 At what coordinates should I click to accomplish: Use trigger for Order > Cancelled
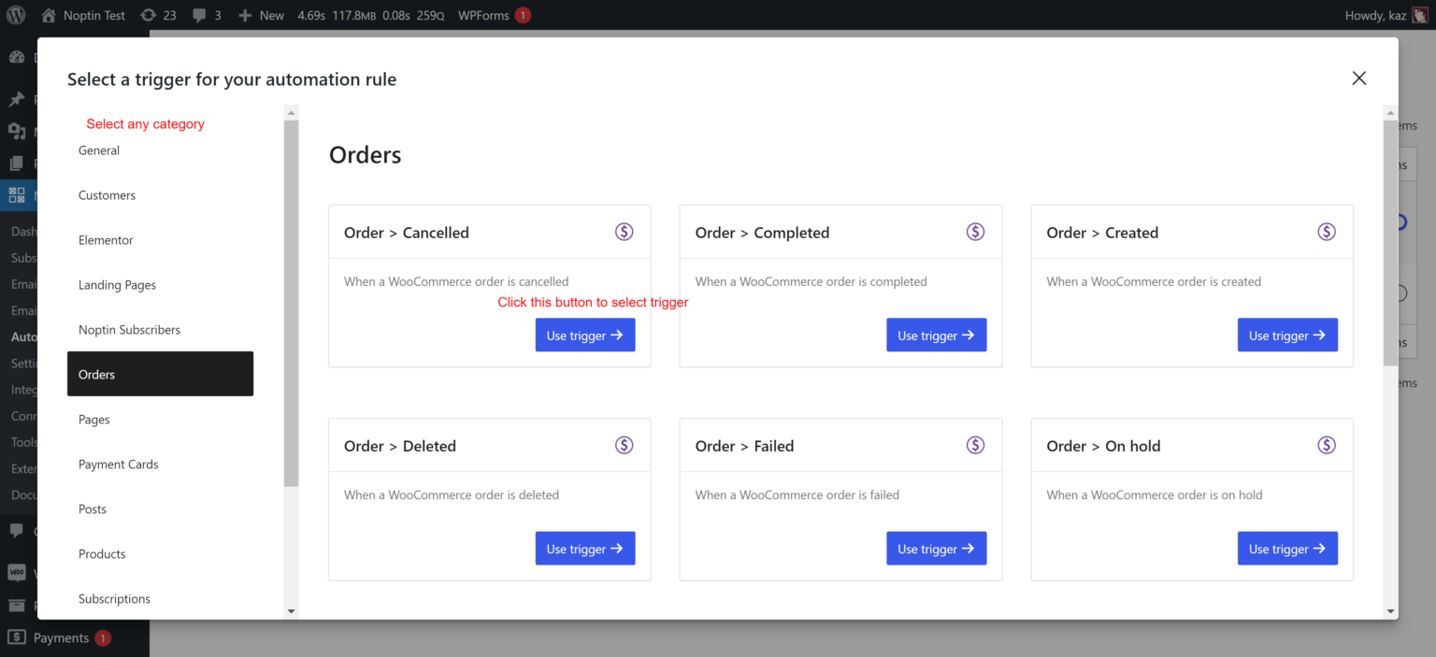pos(585,335)
